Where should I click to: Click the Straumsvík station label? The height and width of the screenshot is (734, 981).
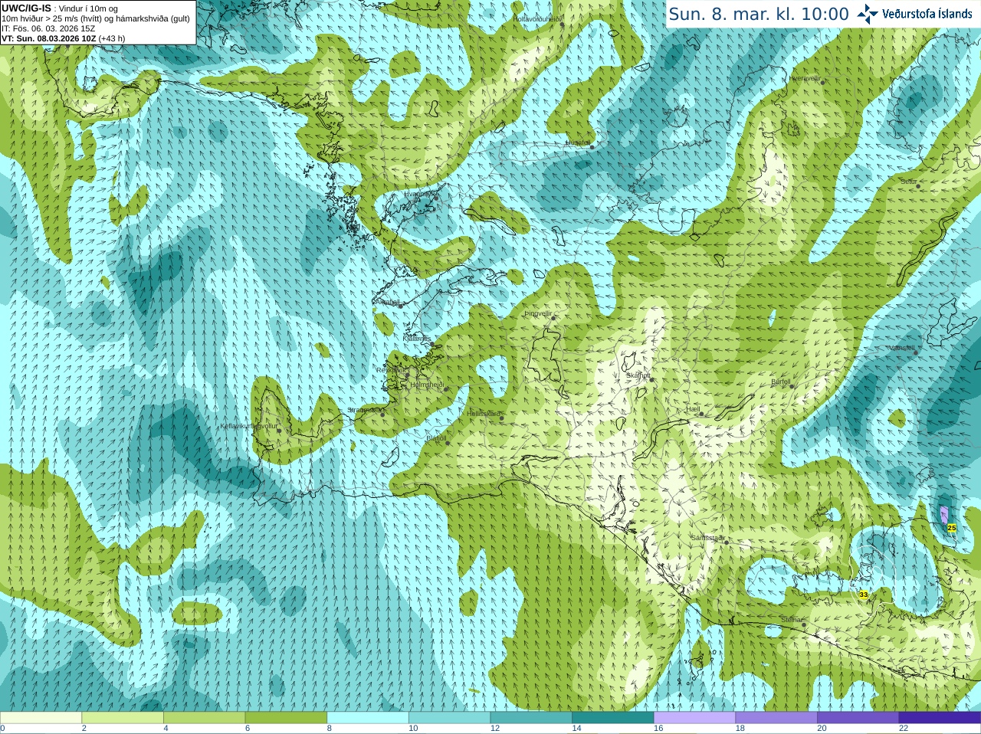pos(365,410)
